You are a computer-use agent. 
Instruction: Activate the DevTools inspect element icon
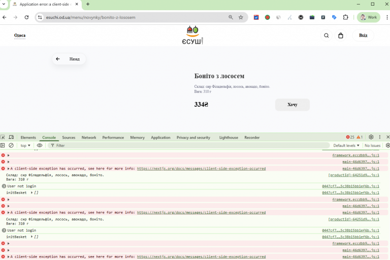coord(3,137)
